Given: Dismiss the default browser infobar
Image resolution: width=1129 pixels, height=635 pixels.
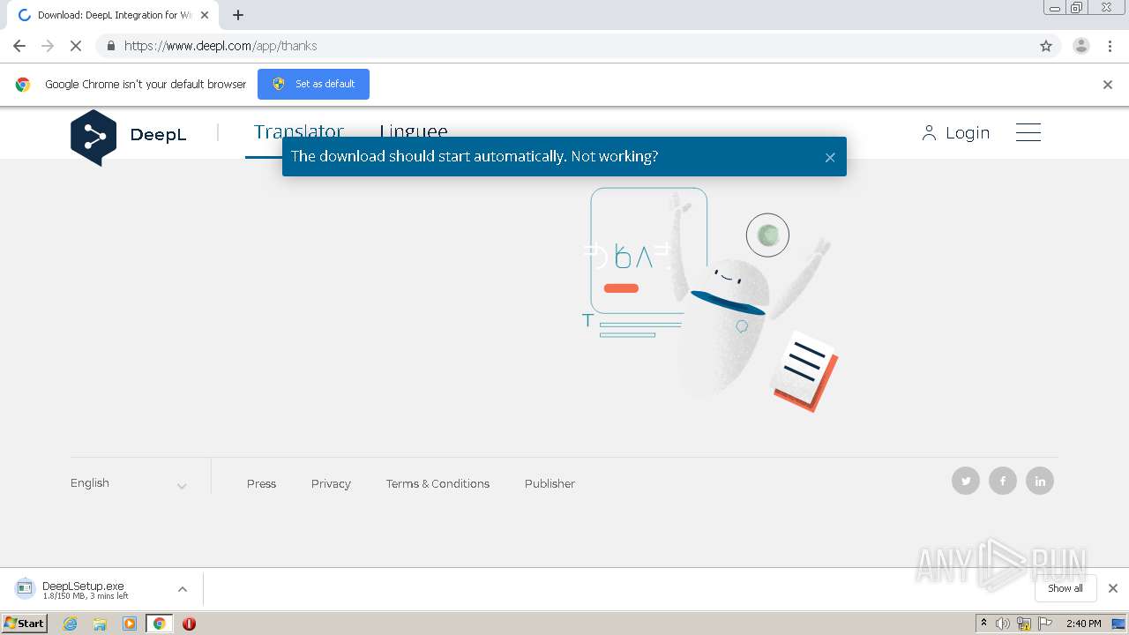Looking at the screenshot, I should [x=1108, y=85].
